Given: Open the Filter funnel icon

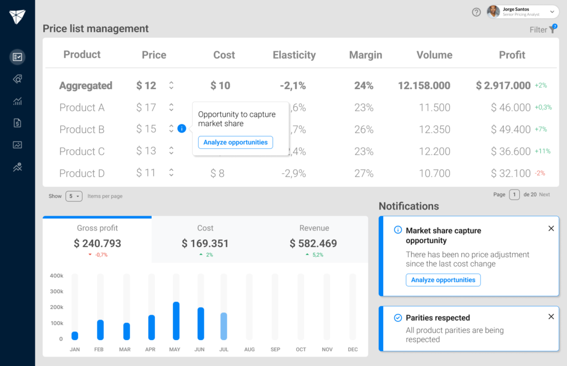Looking at the screenshot, I should 553,29.
